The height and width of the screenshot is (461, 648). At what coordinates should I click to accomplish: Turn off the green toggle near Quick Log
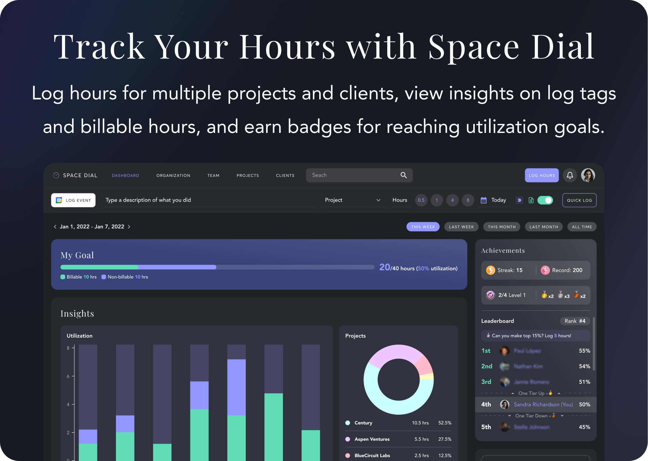click(545, 200)
